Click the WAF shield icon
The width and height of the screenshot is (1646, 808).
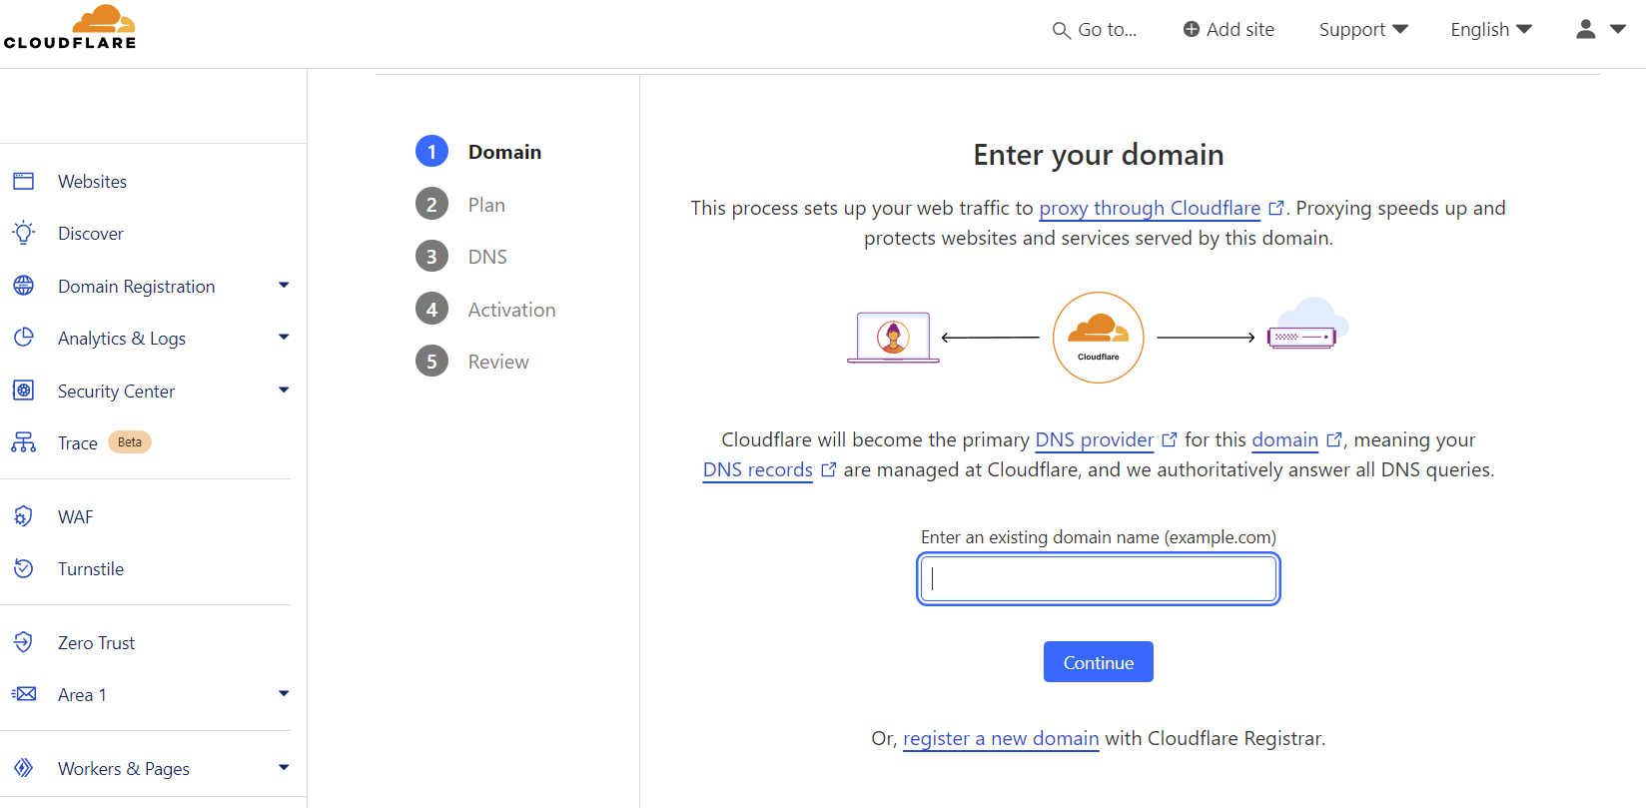[x=23, y=516]
